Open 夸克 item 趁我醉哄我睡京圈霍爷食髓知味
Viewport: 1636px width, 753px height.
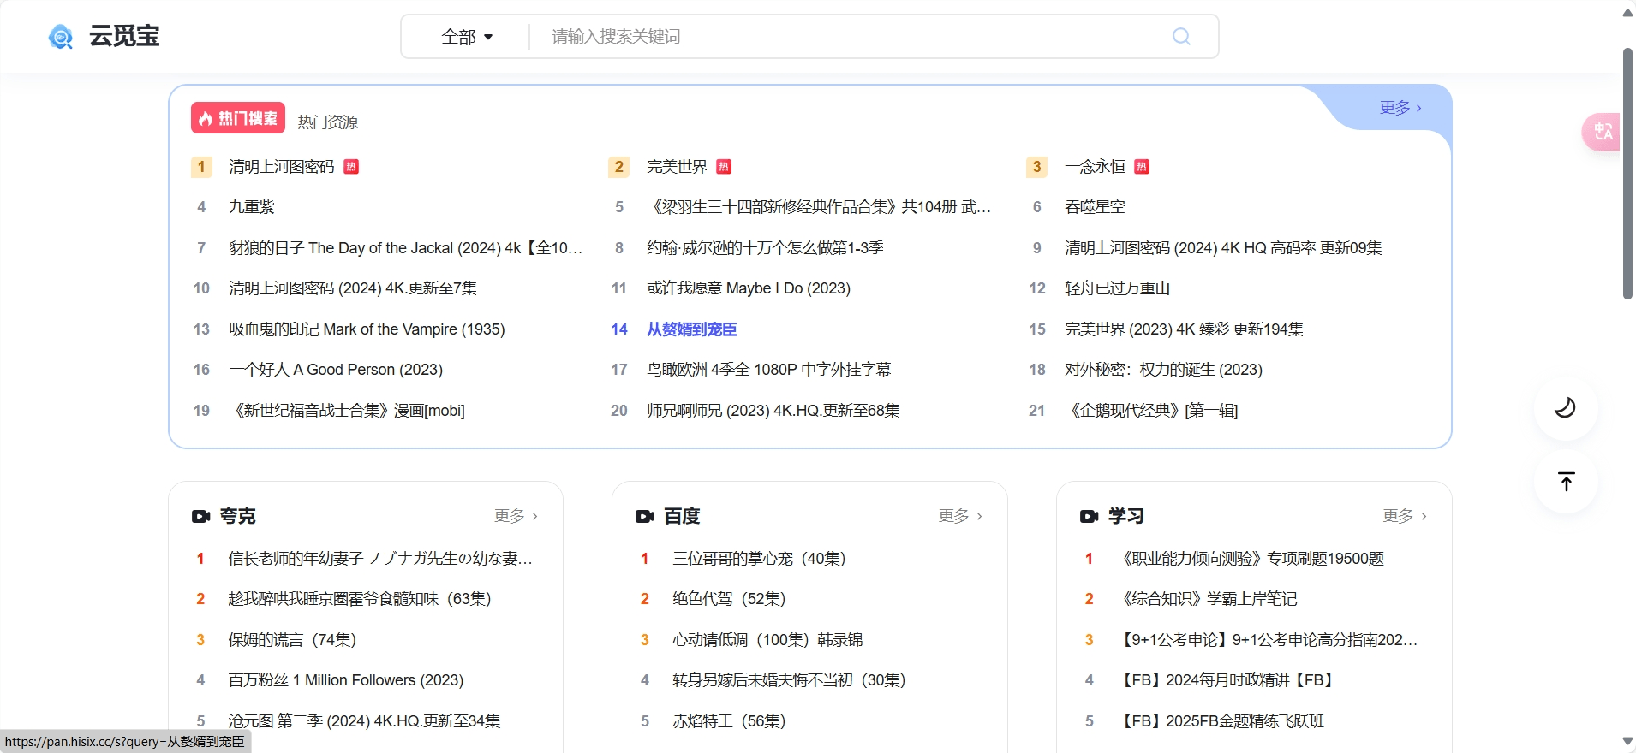pos(360,599)
